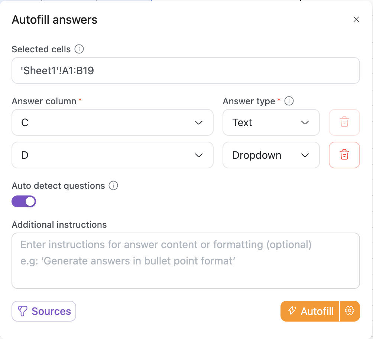Open the Sources filter button

click(44, 311)
